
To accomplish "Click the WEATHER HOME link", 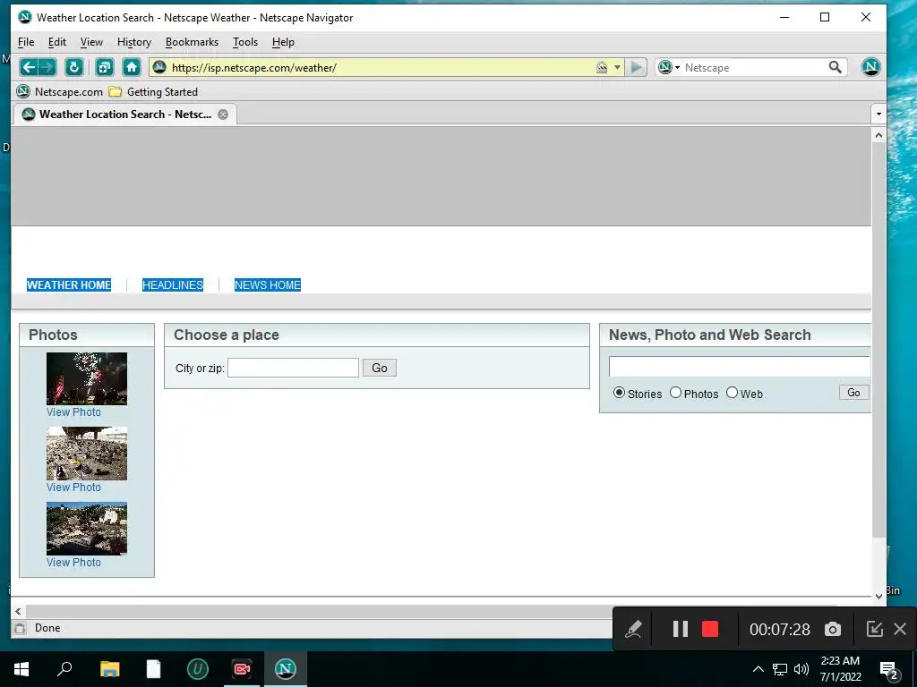I will tap(69, 285).
